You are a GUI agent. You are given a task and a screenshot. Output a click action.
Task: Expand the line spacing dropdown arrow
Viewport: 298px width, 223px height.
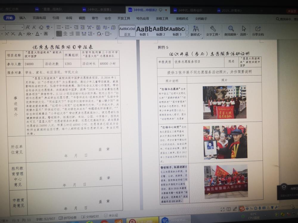[x=94, y=34]
